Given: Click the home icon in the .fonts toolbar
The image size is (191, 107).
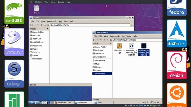Looking at the screenshot, I should (48, 25).
